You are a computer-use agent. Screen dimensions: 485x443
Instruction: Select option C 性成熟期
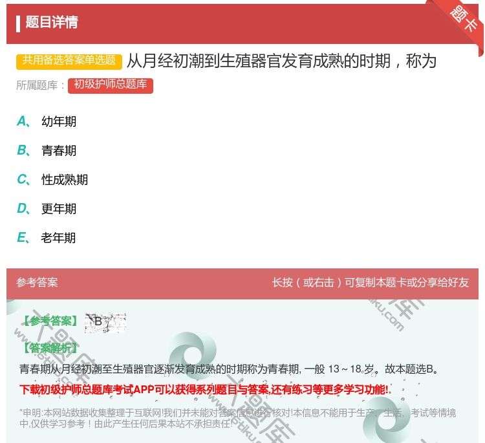click(52, 179)
